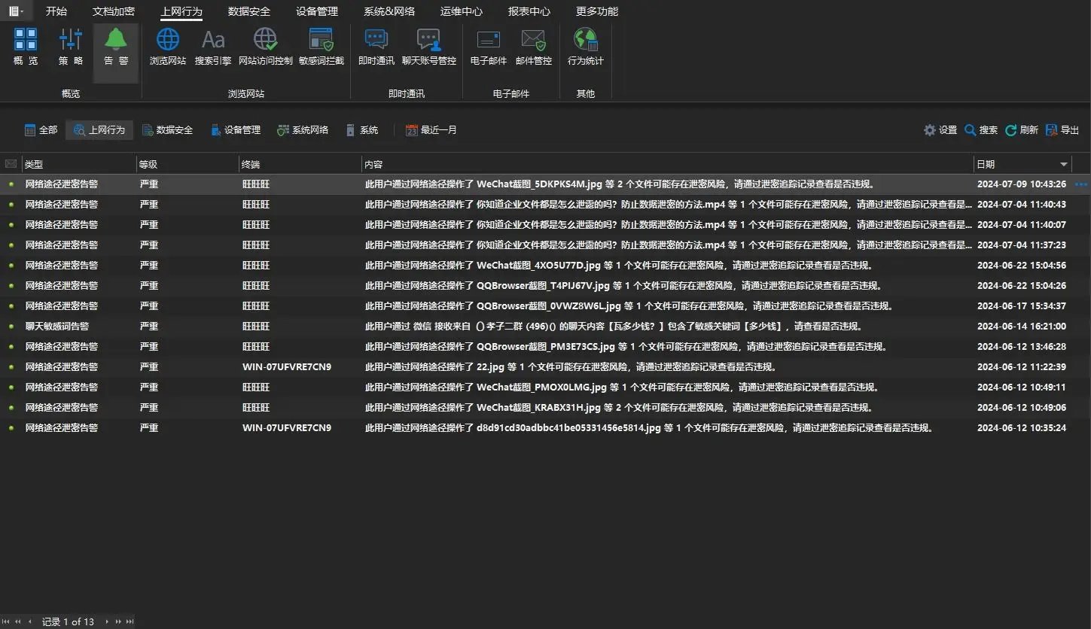The width and height of the screenshot is (1091, 629).
Task: Switch to the 文档加密 tab
Action: [114, 11]
